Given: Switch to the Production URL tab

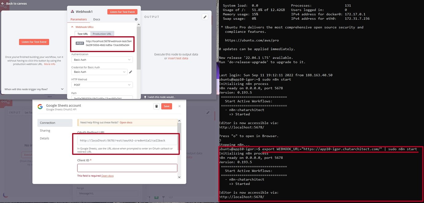Looking at the screenshot, I should point(102,34).
